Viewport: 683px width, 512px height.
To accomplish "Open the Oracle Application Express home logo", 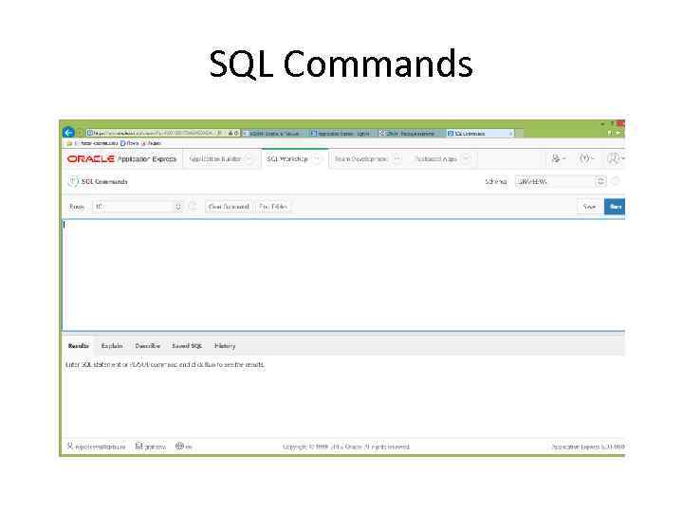I will [x=121, y=159].
